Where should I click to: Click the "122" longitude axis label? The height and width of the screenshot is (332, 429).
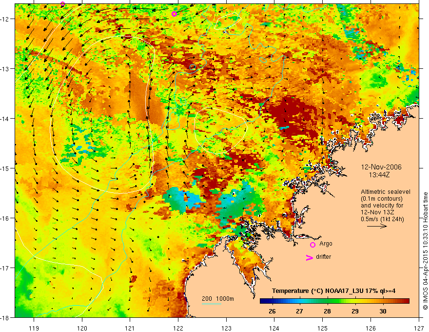point(178,328)
